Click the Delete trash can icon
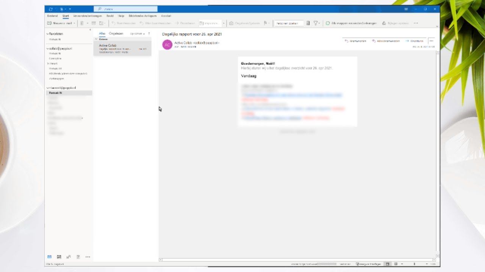Image resolution: width=485 pixels, height=272 pixels. [81, 23]
